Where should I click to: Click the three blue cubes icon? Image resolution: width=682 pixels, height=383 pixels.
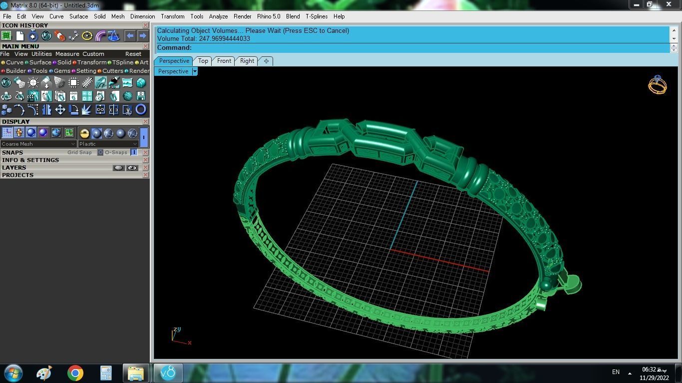[6, 109]
